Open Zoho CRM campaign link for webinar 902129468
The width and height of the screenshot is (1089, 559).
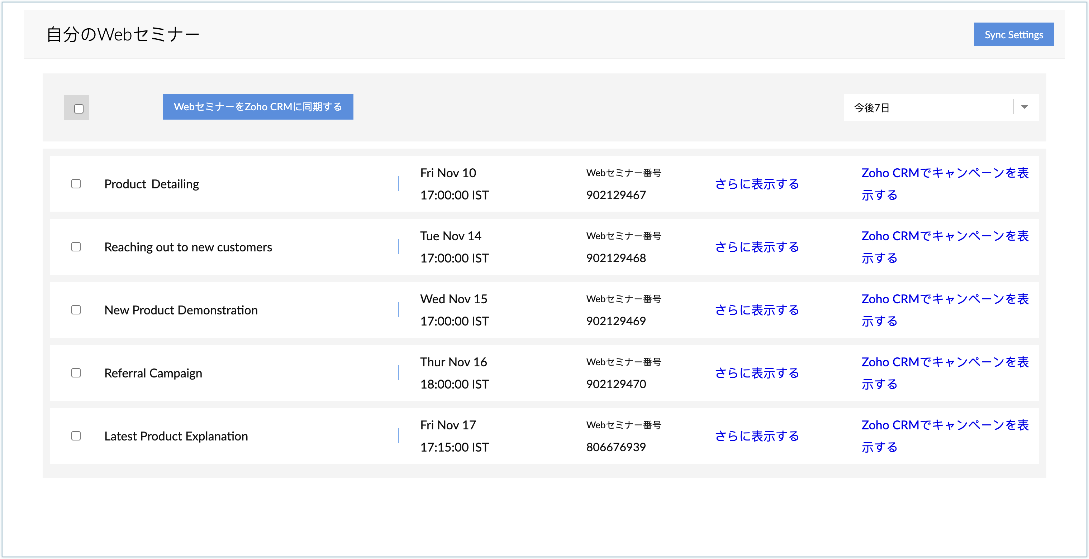click(x=945, y=236)
